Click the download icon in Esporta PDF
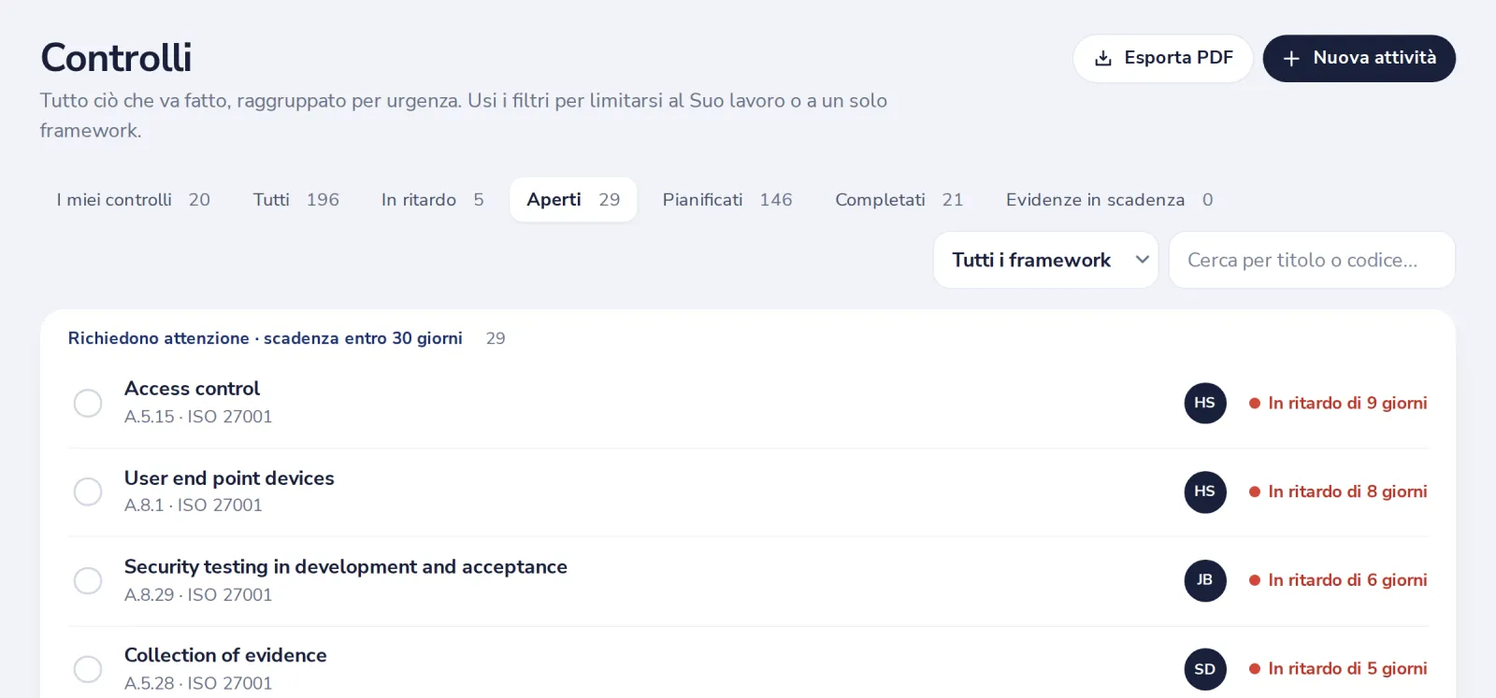Viewport: 1496px width, 698px height. 1103,58
